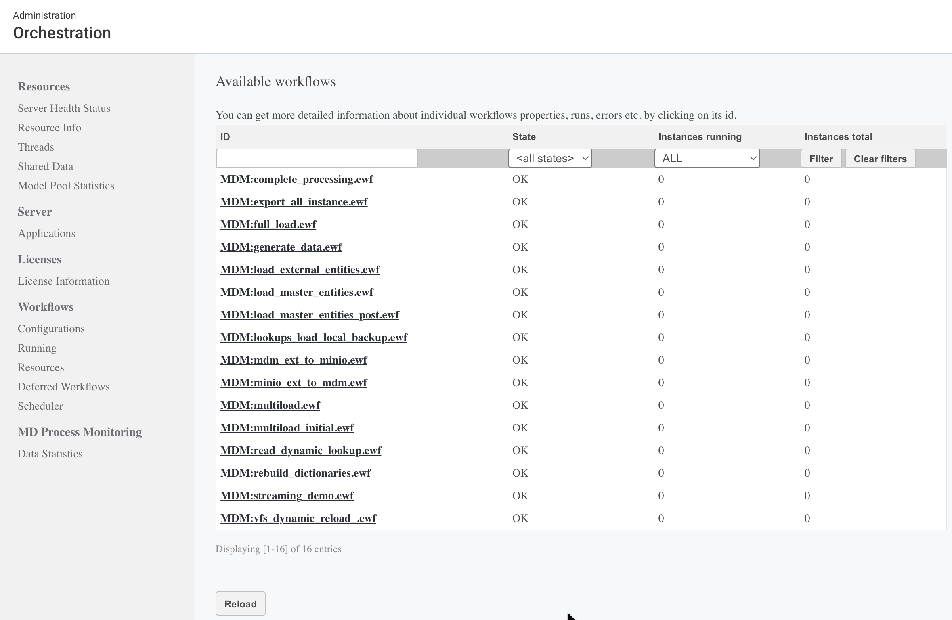952x620 pixels.
Task: Open MDM:vfs_dynamic_reload_.ewf workflow
Action: point(298,518)
